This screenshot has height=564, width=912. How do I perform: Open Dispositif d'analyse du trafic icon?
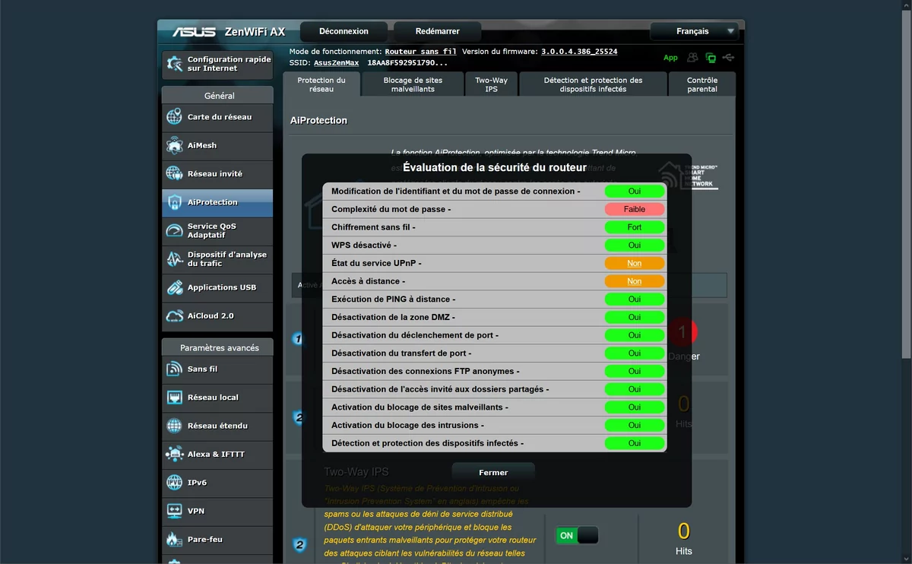click(175, 259)
